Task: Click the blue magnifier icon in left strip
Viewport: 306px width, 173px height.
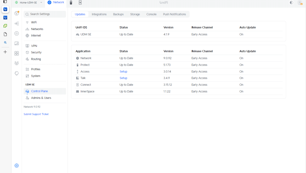Action: 5,43
